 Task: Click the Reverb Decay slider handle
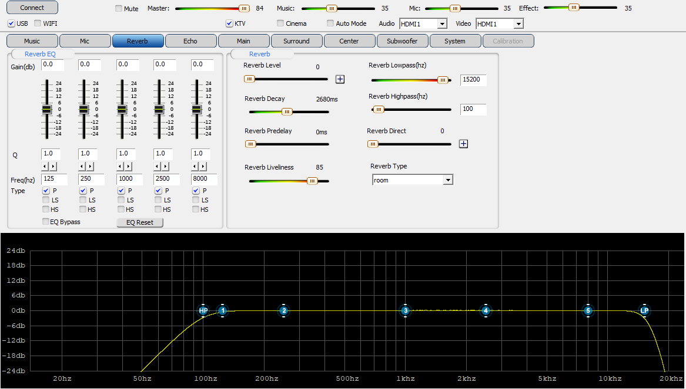[287, 111]
